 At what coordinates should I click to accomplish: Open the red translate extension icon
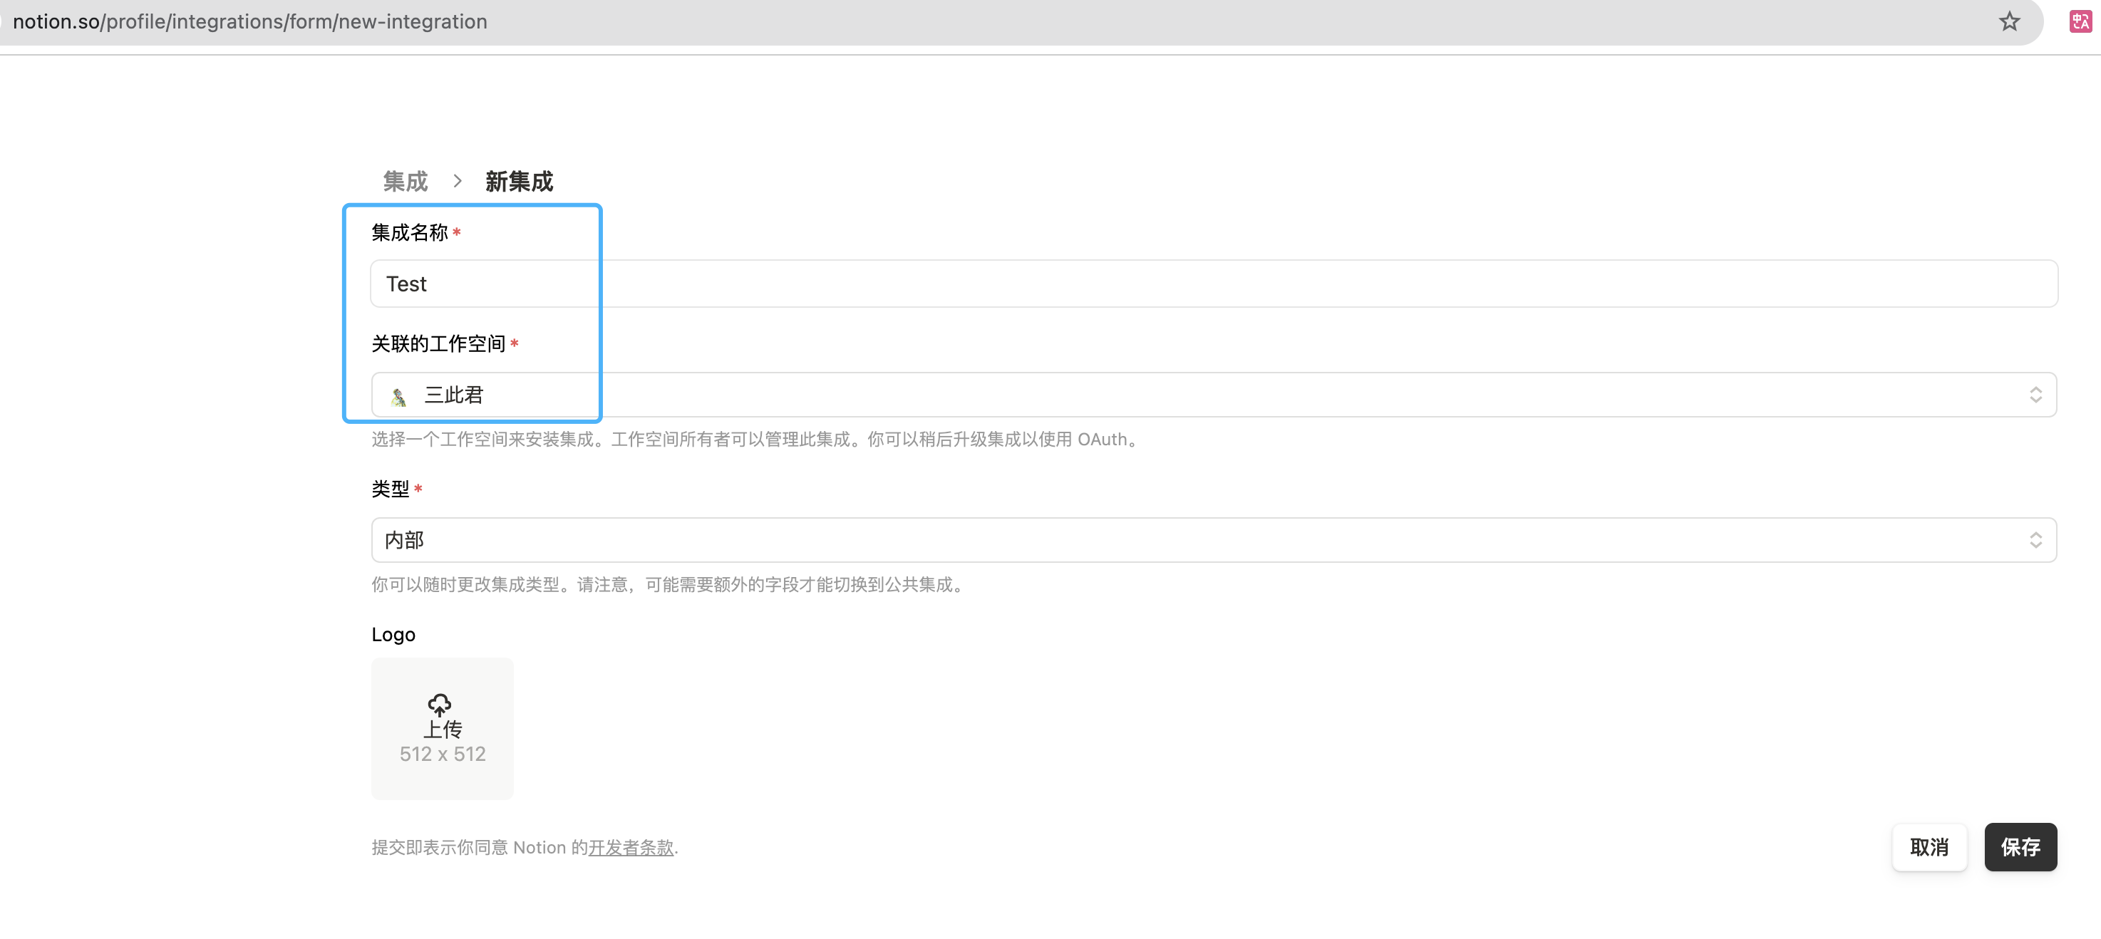[2080, 22]
